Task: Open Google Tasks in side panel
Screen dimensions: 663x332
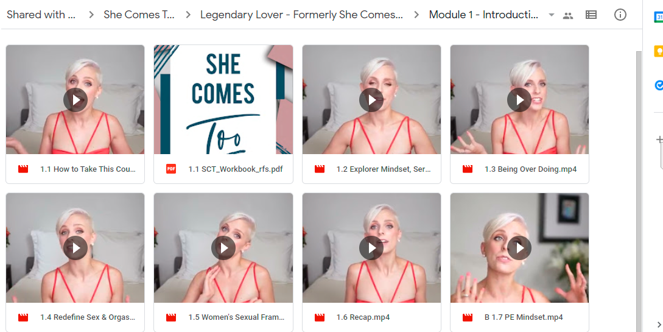Action: [x=659, y=85]
